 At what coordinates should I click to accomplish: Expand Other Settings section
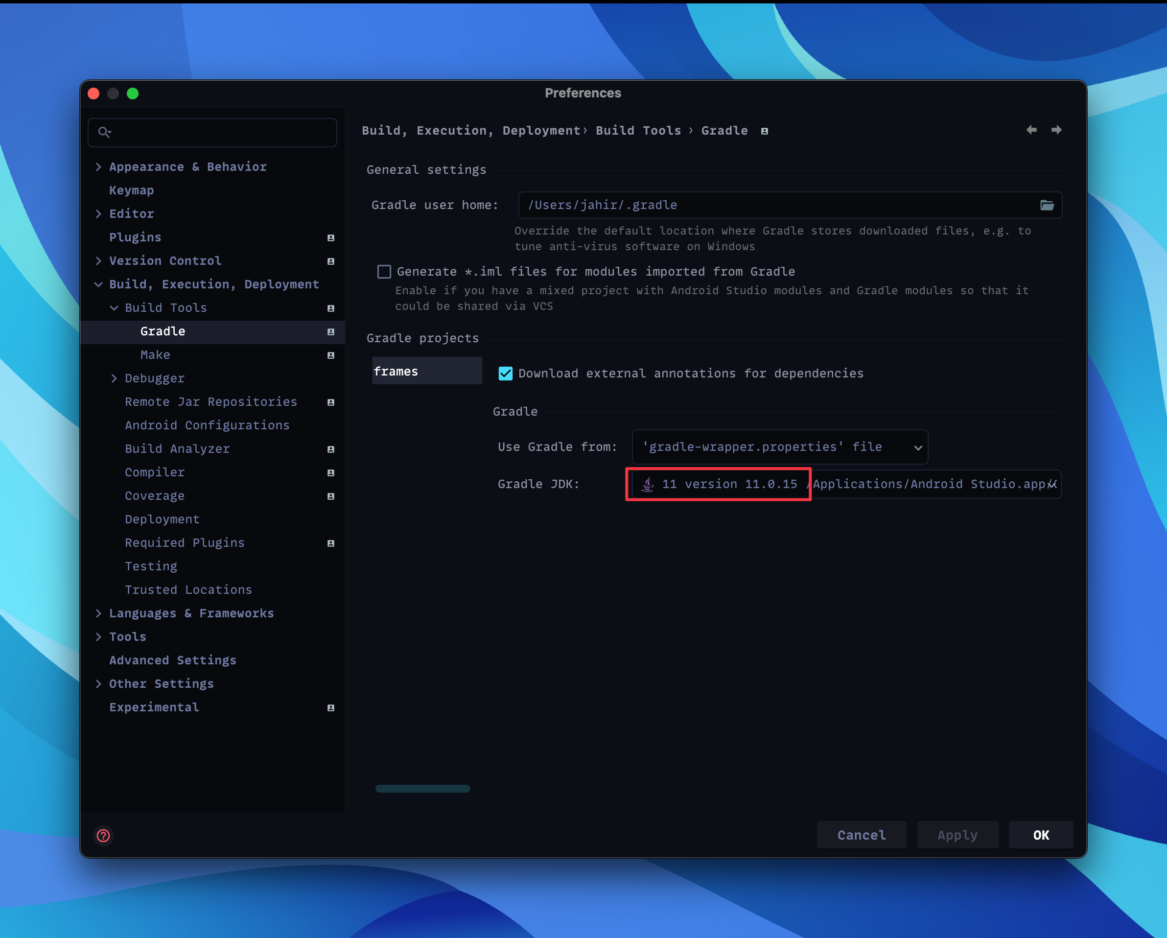tap(98, 683)
